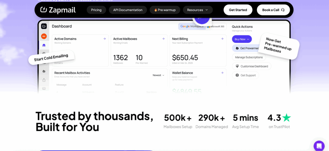This screenshot has height=151, width=329.
Task: Click the orange AW avatar
Action: pyautogui.click(x=44, y=36)
